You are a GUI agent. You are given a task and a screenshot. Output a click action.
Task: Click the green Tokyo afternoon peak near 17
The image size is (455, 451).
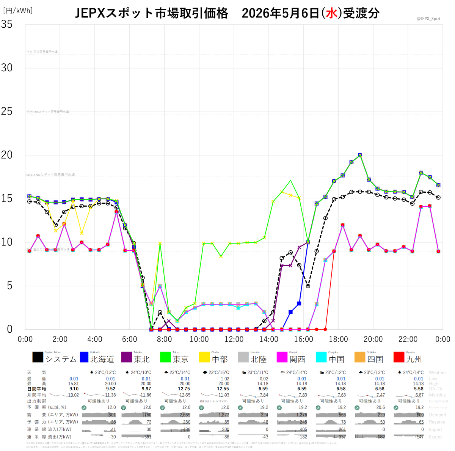(x=290, y=181)
